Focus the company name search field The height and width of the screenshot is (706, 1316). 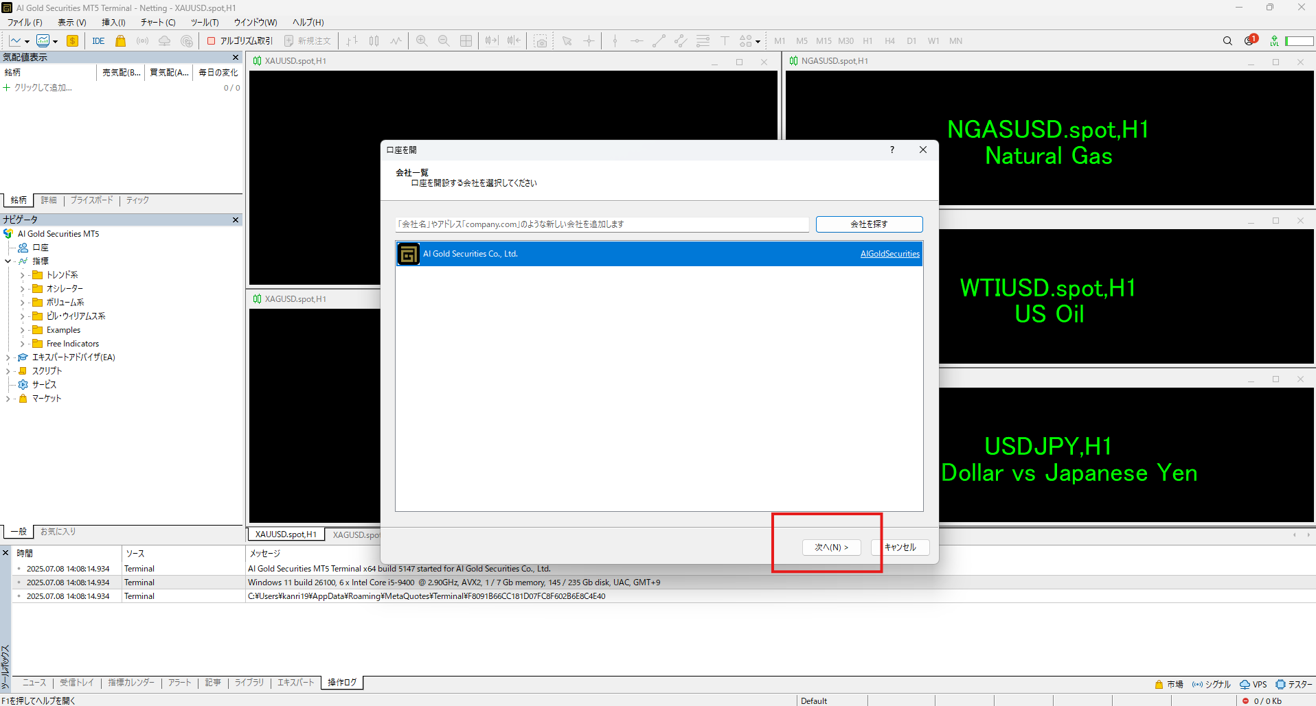[x=602, y=224]
